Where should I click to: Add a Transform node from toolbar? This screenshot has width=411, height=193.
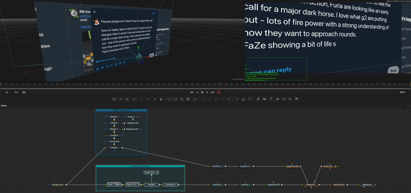point(195,99)
